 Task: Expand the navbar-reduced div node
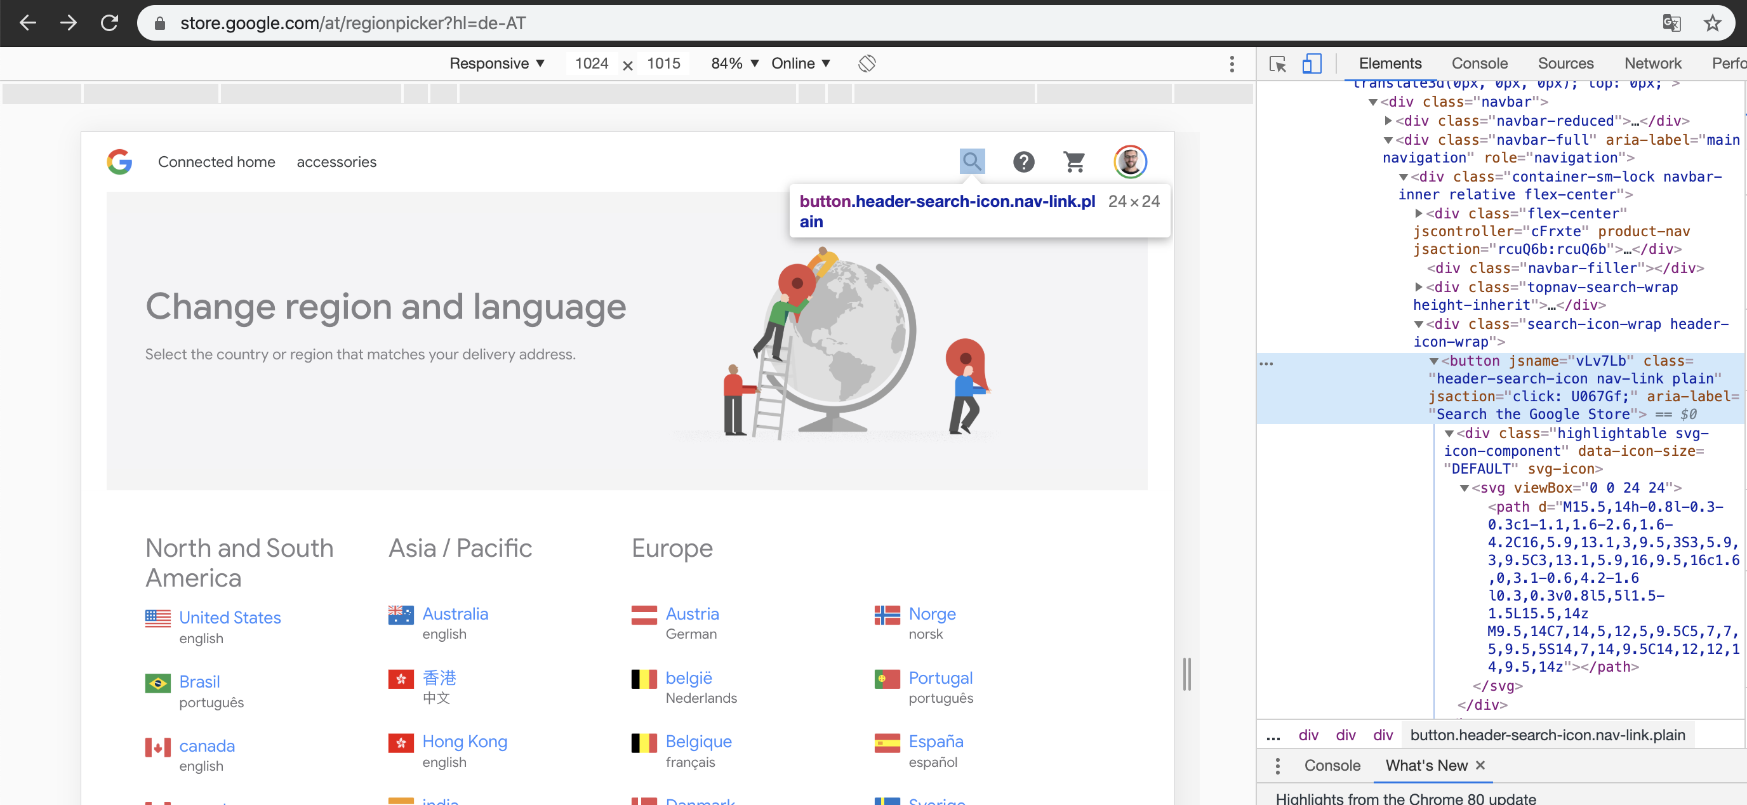tap(1388, 121)
